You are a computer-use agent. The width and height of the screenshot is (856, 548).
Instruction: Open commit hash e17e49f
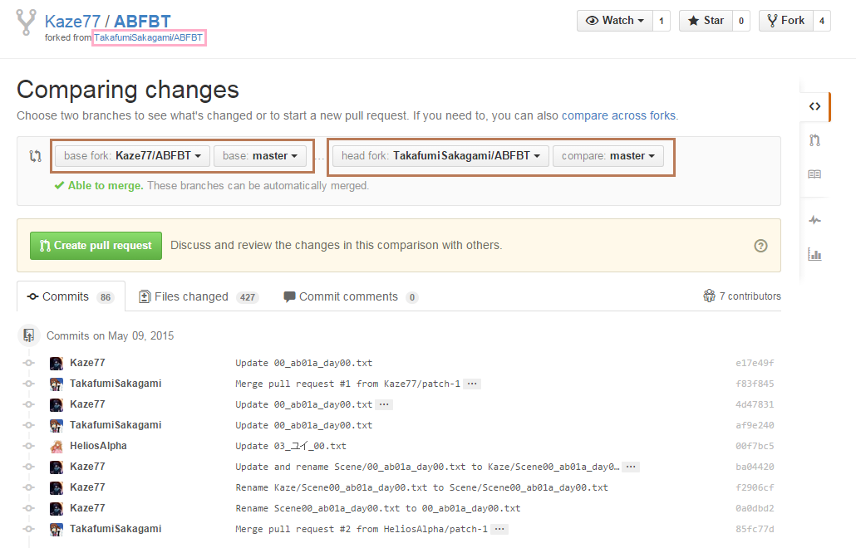coord(755,363)
